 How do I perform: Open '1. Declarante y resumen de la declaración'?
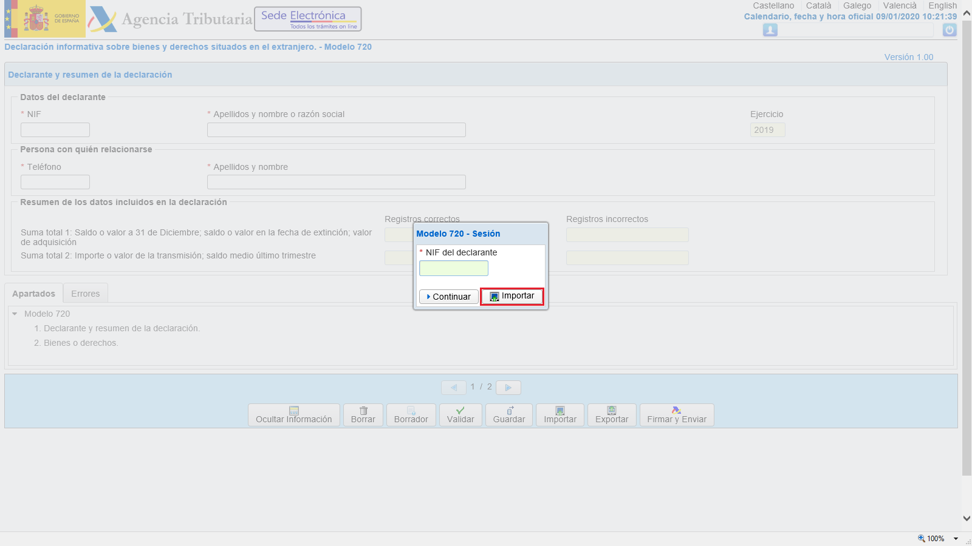pos(117,328)
